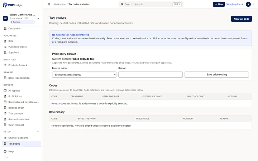Click the Ctrl K shortcut badge
This screenshot has width=258, height=161.
177,4
